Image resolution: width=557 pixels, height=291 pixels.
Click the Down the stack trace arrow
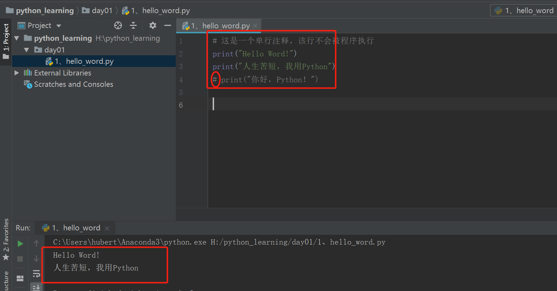[x=36, y=259]
